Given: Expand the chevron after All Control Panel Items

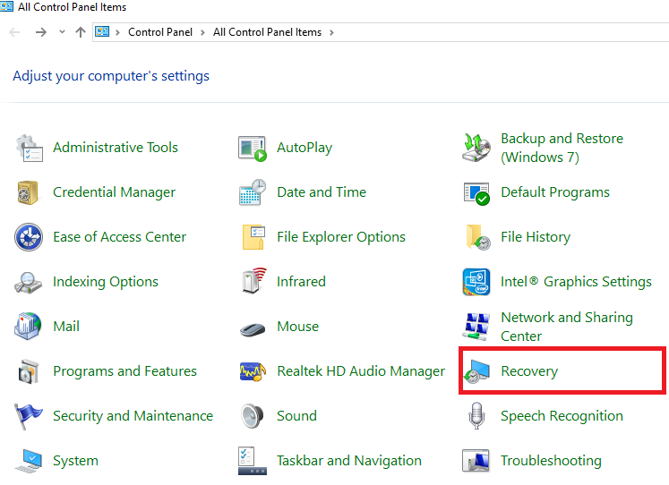Looking at the screenshot, I should pyautogui.click(x=331, y=32).
